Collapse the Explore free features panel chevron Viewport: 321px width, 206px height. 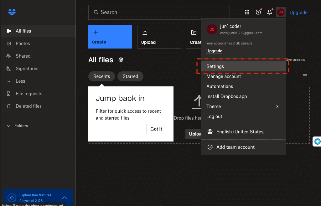coord(64,198)
